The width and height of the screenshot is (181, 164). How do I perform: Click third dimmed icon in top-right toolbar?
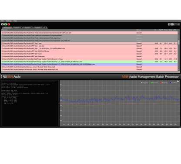[175, 24]
